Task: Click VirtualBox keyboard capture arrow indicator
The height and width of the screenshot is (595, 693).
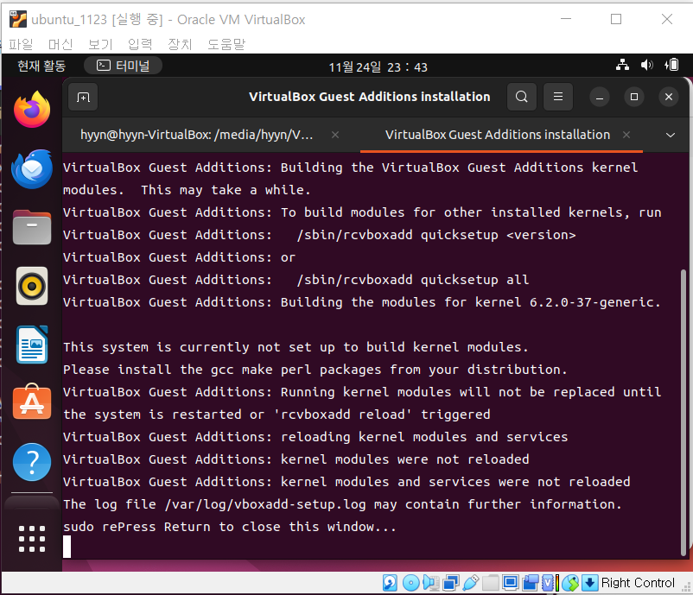Action: [589, 583]
